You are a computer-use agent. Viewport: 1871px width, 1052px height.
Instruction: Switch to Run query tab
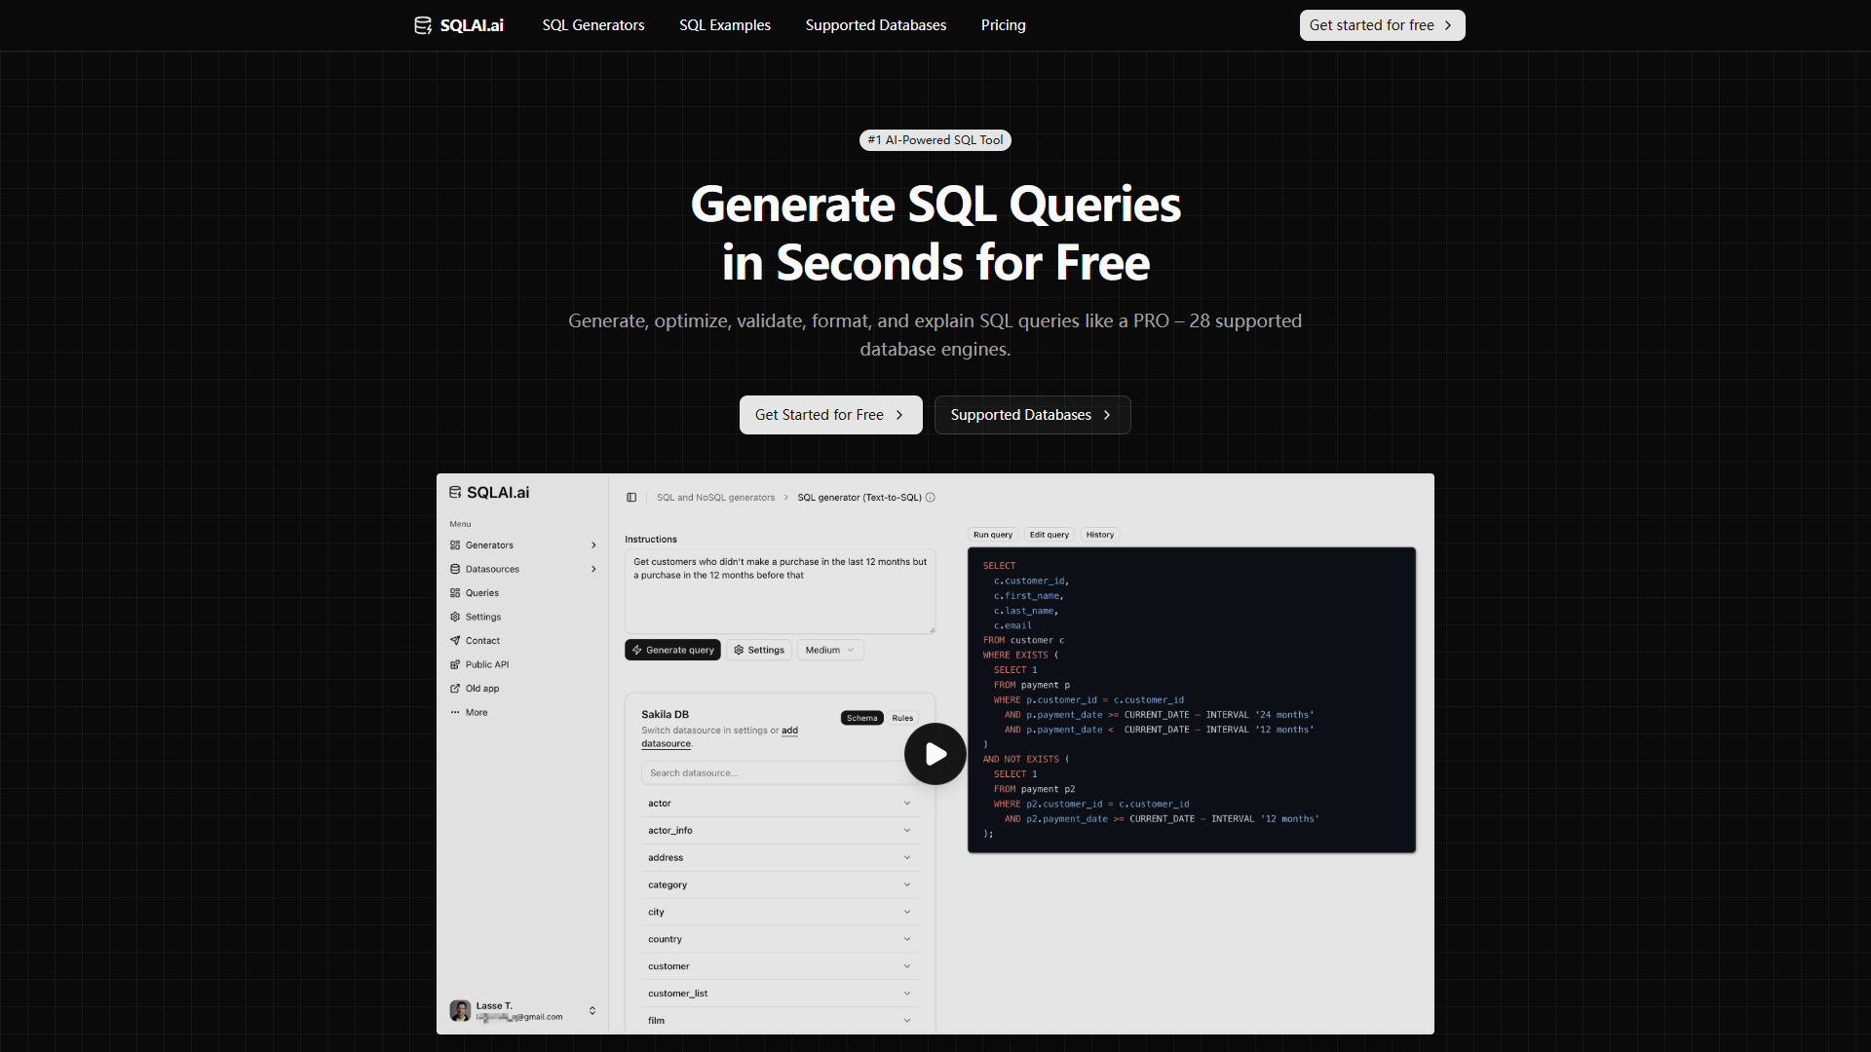(x=993, y=535)
